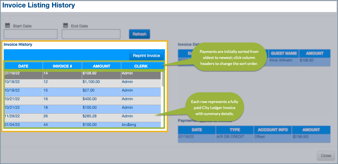Click the GUEST NAME column header
This screenshot has width=338, height=164.
284,54
